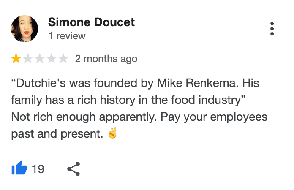View the reviewer's "1 review" count
The height and width of the screenshot is (190, 294).
[x=67, y=36]
